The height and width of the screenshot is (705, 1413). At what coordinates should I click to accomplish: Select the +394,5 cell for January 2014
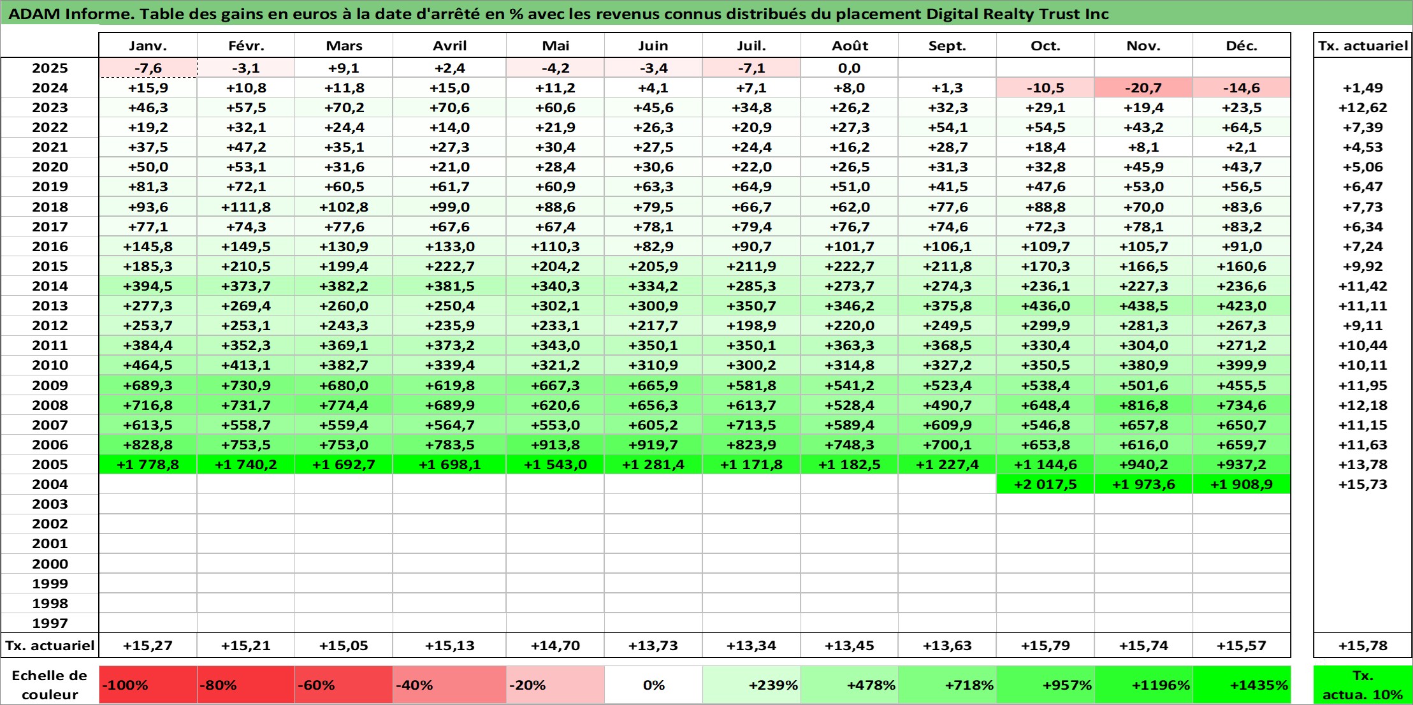(148, 286)
